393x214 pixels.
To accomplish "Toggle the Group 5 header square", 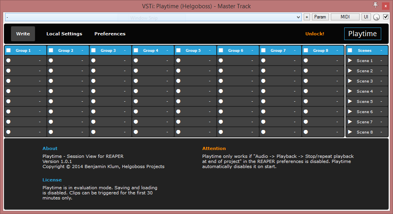I will pos(179,50).
